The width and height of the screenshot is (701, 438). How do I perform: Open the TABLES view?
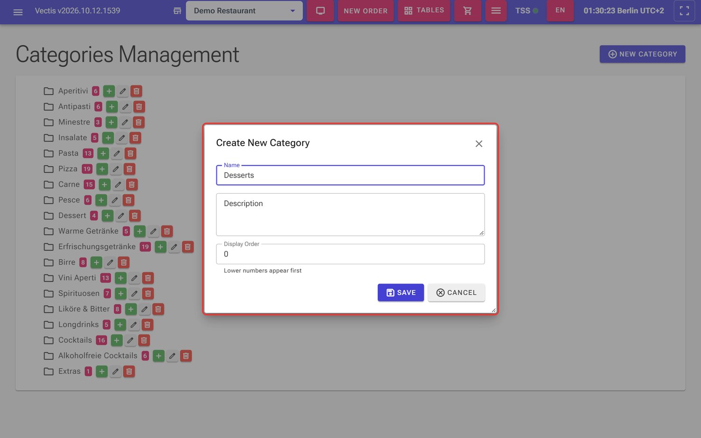tap(424, 11)
